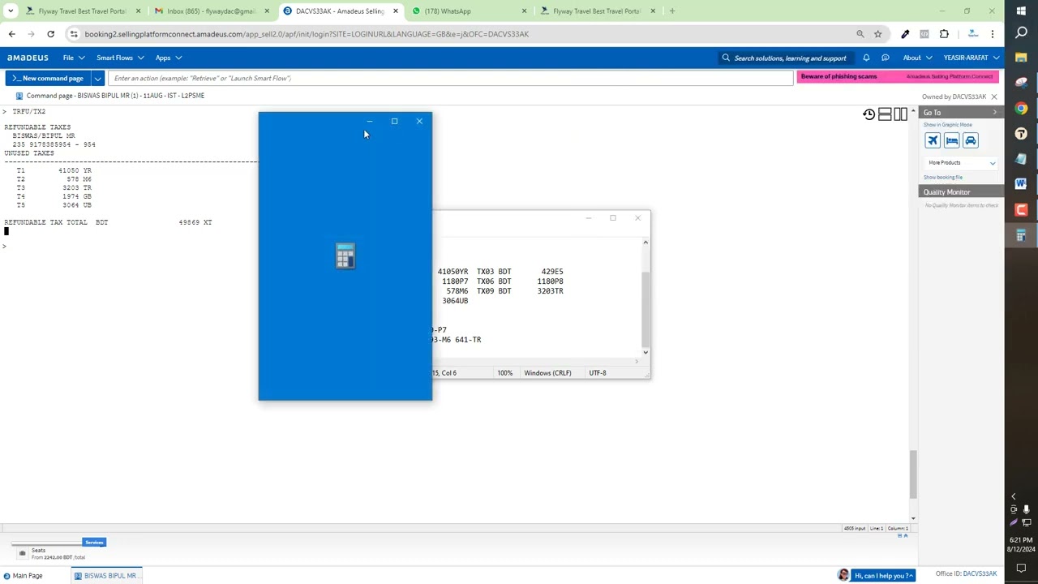This screenshot has width=1038, height=584.
Task: Click Show booking file link
Action: coord(943,178)
